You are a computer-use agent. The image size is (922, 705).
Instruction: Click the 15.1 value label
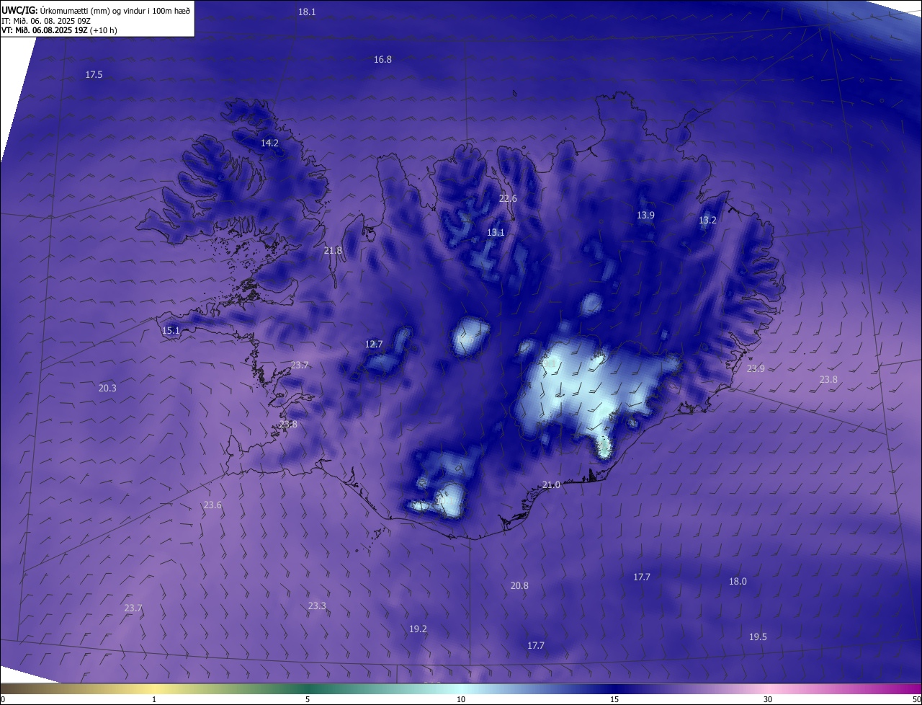click(x=171, y=331)
